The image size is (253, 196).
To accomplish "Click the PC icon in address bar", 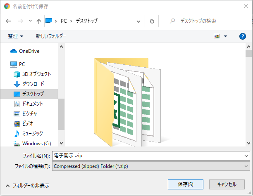I will [x=49, y=21].
